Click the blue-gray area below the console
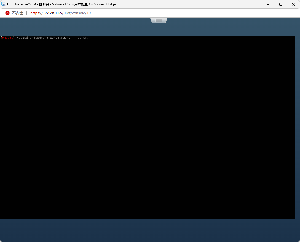Screen dimensions: 300x242 150,230
